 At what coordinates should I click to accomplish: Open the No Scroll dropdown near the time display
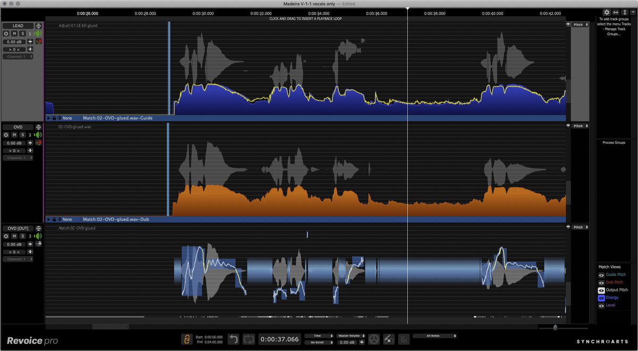[319, 343]
